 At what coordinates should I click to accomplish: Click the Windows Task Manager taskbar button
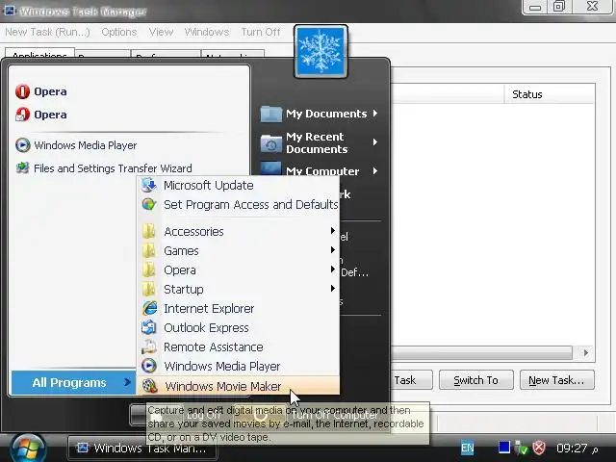click(x=142, y=448)
